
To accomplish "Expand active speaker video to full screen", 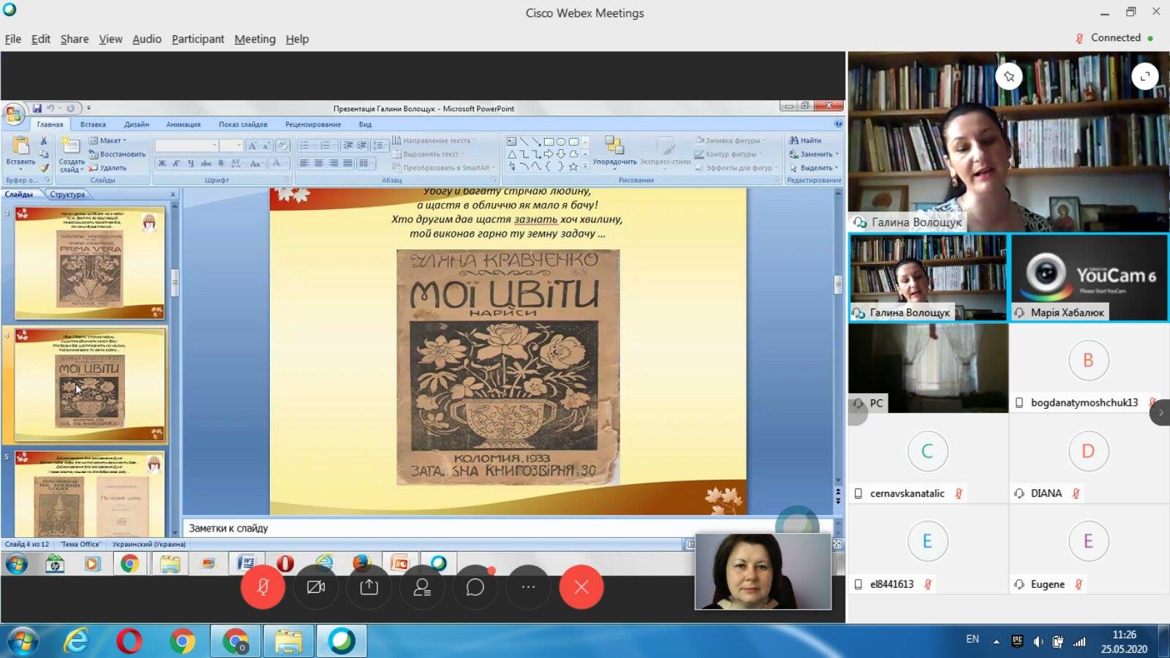I will point(1145,76).
